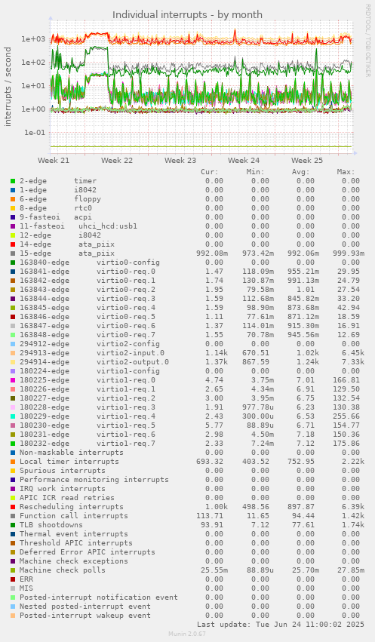375x642 pixels.
Task: Click the red Rescheduling interrupts swatch
Action: coord(13,507)
